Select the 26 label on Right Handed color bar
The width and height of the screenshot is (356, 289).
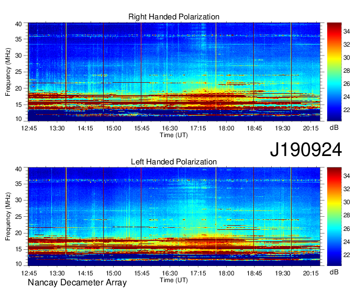pyautogui.click(x=347, y=84)
